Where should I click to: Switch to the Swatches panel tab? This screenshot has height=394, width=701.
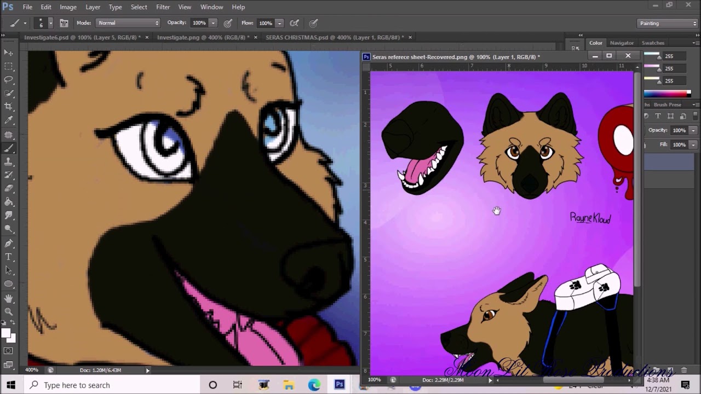click(653, 43)
